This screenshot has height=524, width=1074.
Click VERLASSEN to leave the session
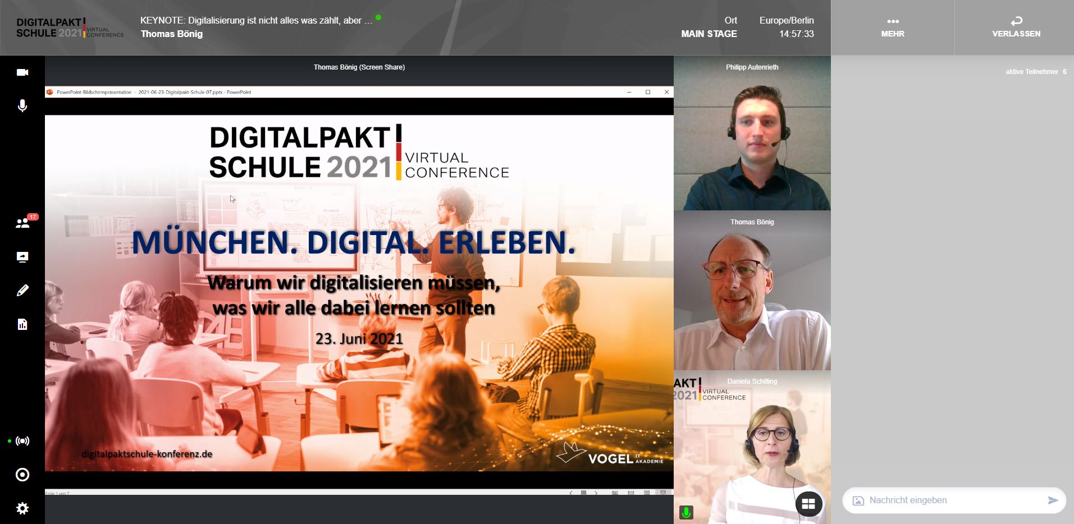pos(1016,27)
